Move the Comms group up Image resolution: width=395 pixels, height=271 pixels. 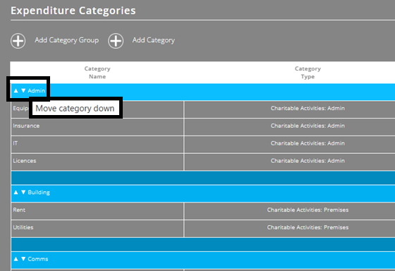click(x=16, y=259)
